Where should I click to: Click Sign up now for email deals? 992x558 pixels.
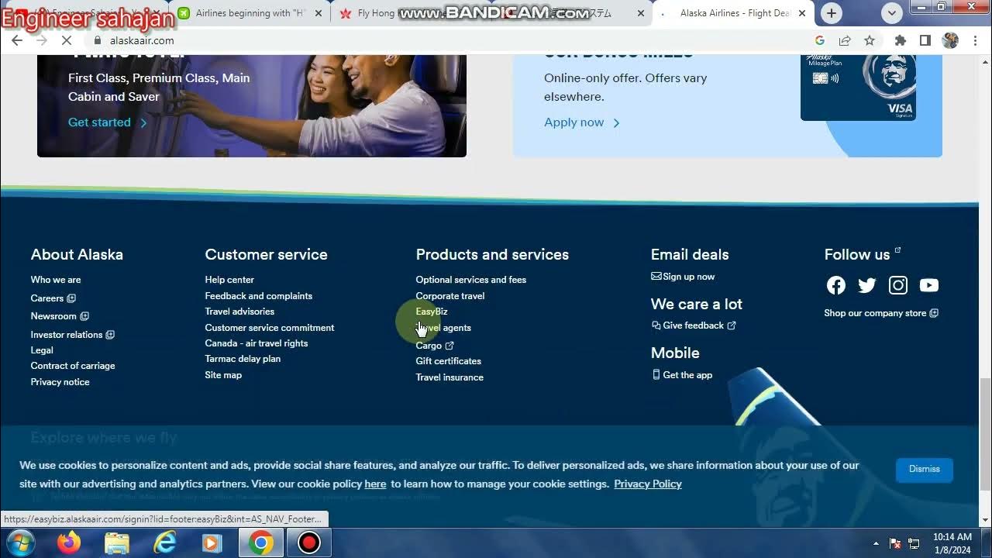(x=683, y=277)
